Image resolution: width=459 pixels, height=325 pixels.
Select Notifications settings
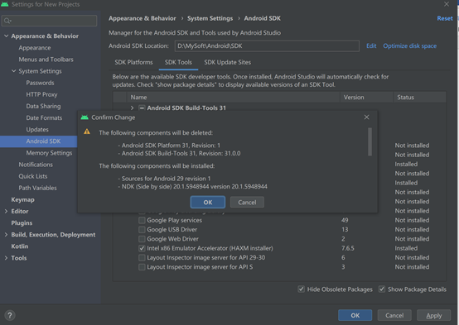pos(36,165)
